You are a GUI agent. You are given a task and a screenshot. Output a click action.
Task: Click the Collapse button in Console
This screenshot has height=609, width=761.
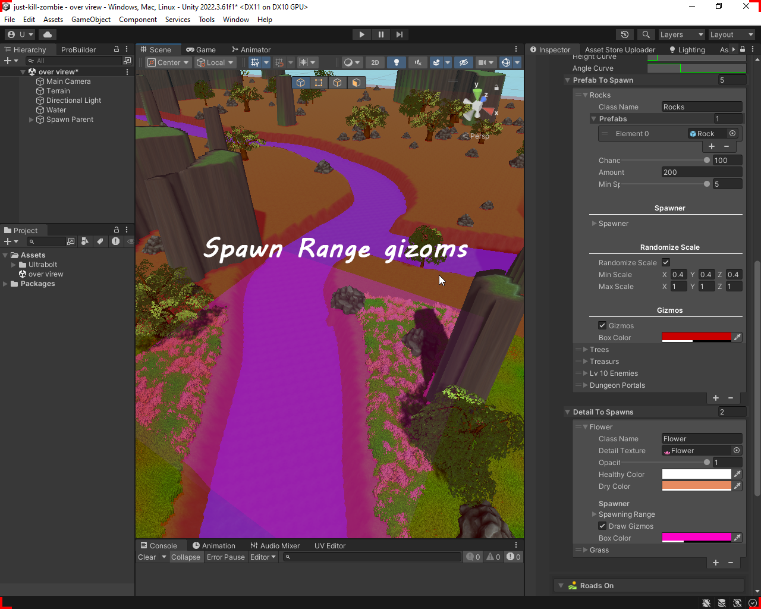click(185, 557)
